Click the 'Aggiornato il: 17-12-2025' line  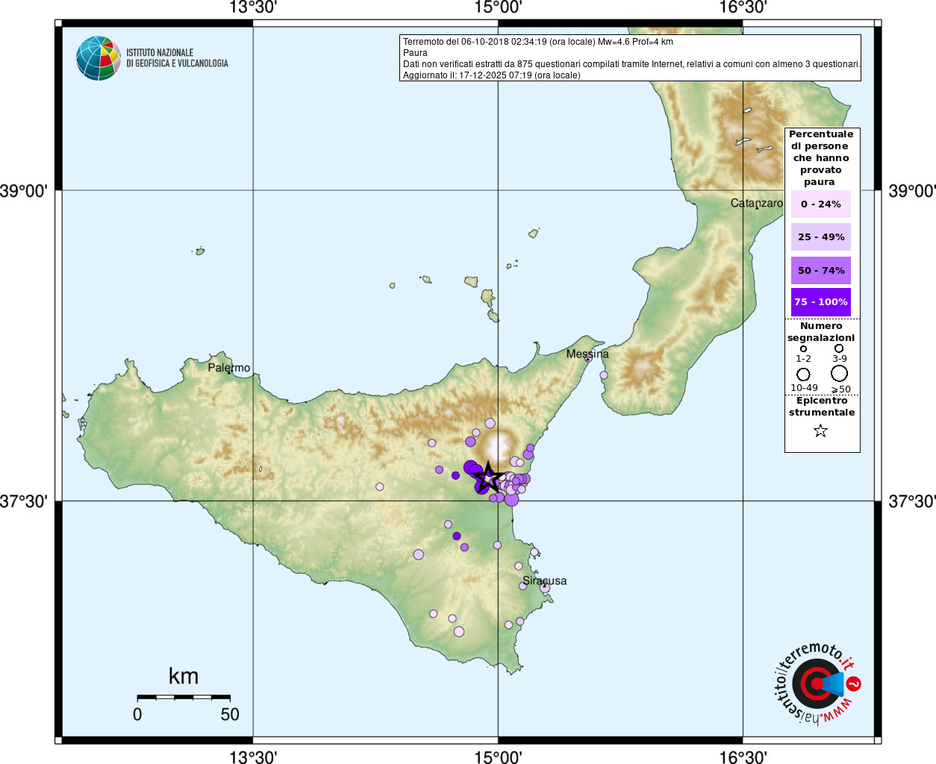point(492,75)
